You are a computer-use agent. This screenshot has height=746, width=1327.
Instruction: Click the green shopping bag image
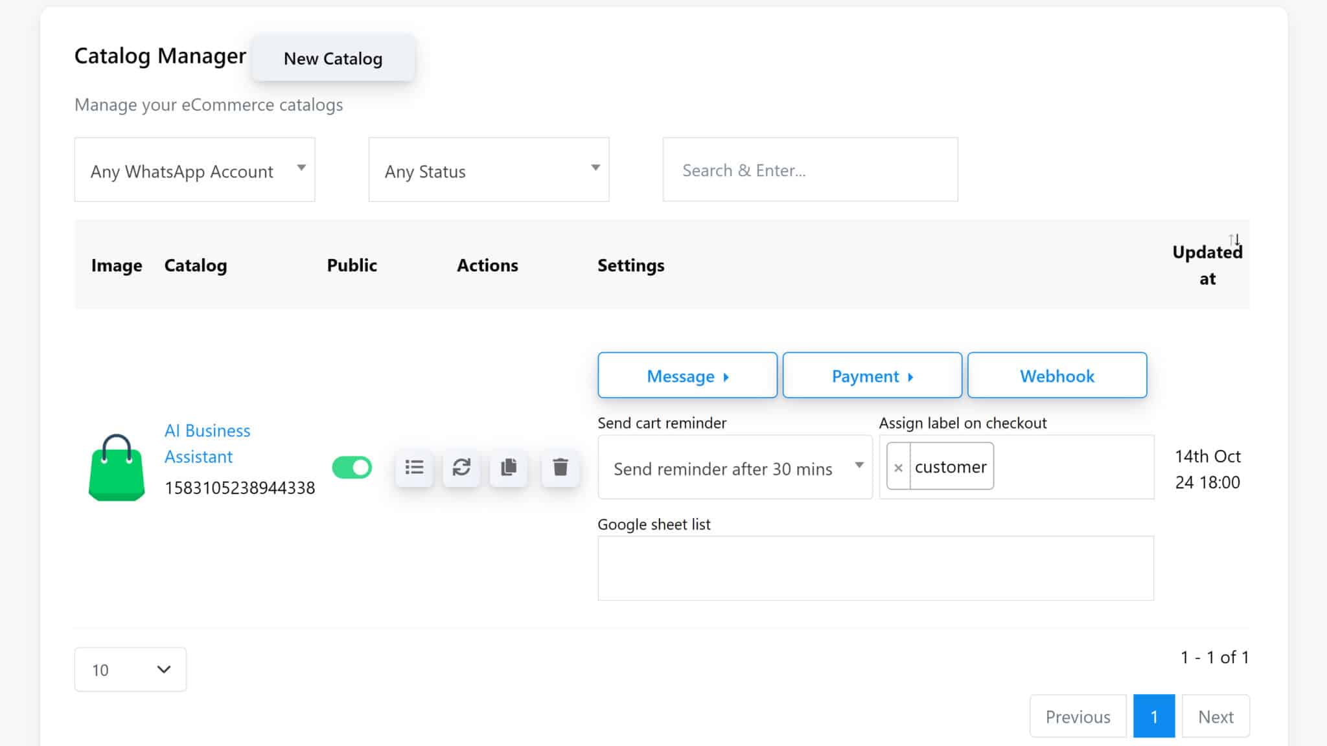[x=117, y=468]
